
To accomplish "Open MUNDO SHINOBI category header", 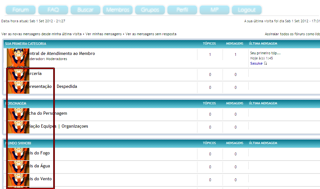I will click(18, 143).
